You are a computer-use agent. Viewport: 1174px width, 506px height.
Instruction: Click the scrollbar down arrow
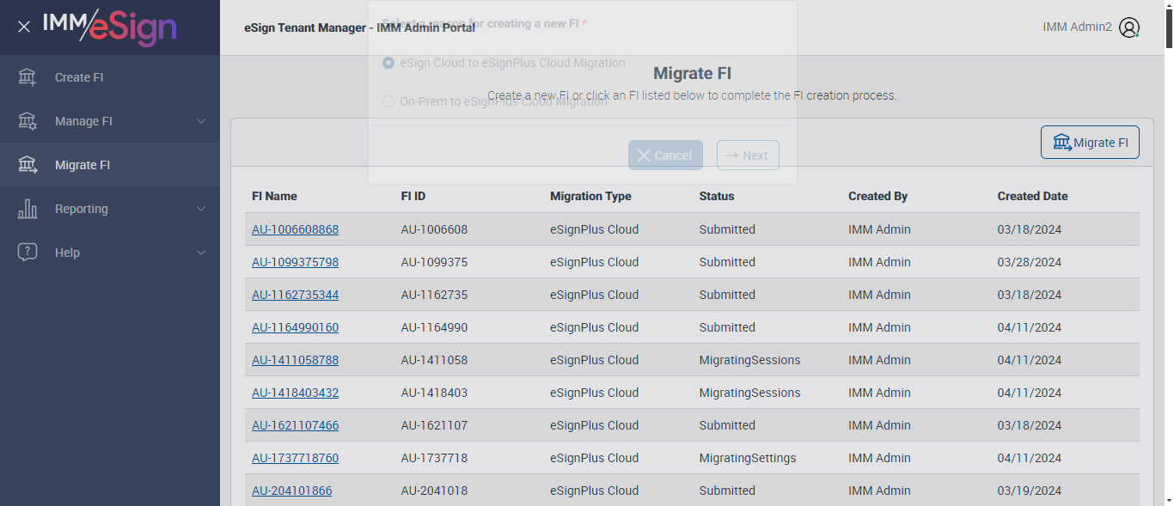coord(1167,500)
